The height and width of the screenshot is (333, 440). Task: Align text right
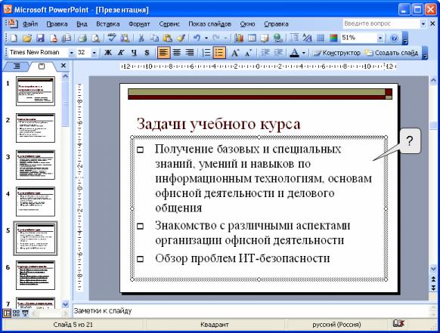click(190, 52)
